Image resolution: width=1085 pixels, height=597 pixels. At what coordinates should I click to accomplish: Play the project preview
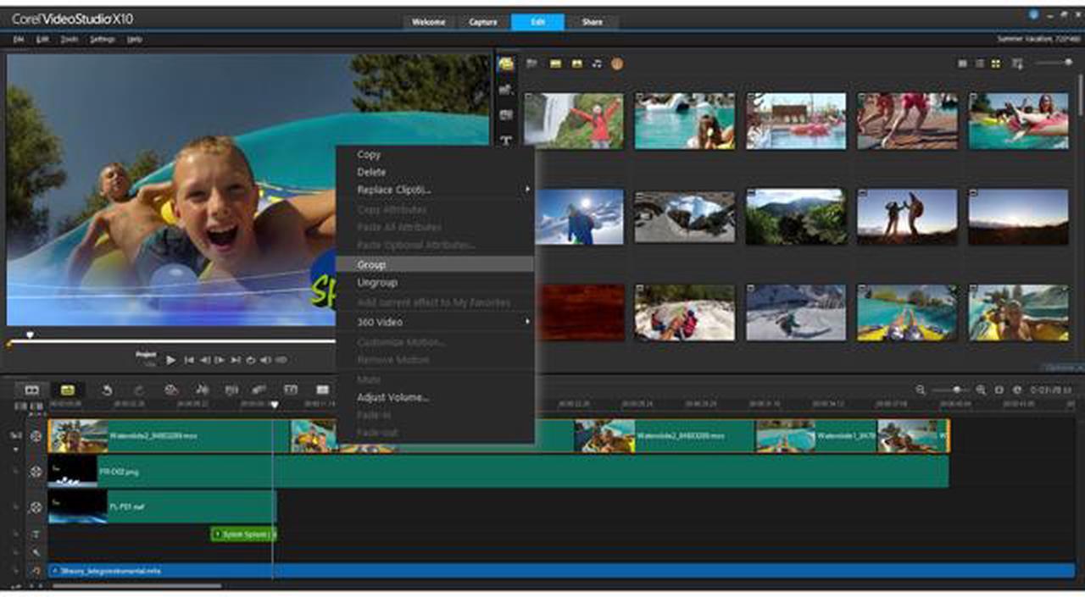tap(170, 360)
